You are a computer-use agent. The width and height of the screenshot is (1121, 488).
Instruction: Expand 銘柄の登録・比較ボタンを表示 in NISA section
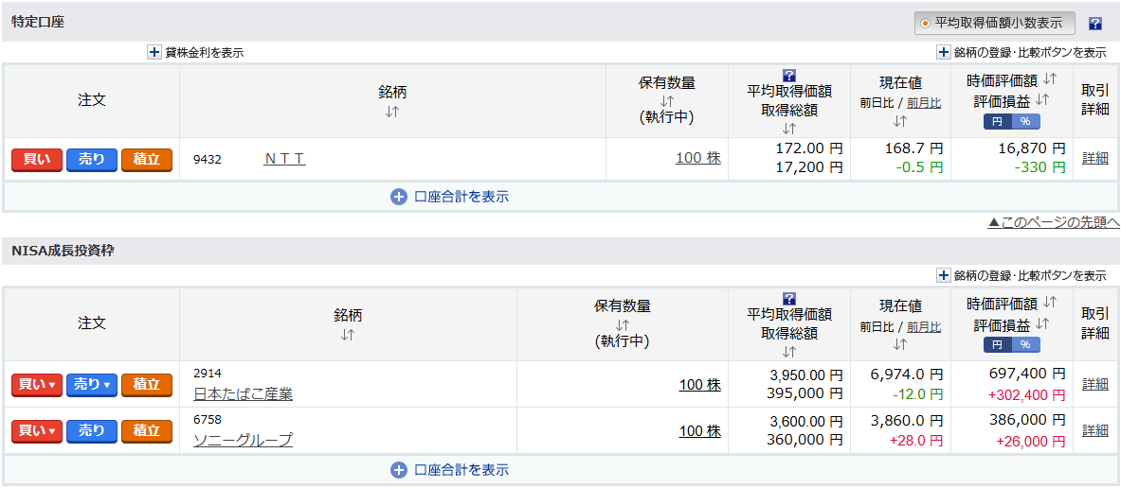pos(1022,275)
